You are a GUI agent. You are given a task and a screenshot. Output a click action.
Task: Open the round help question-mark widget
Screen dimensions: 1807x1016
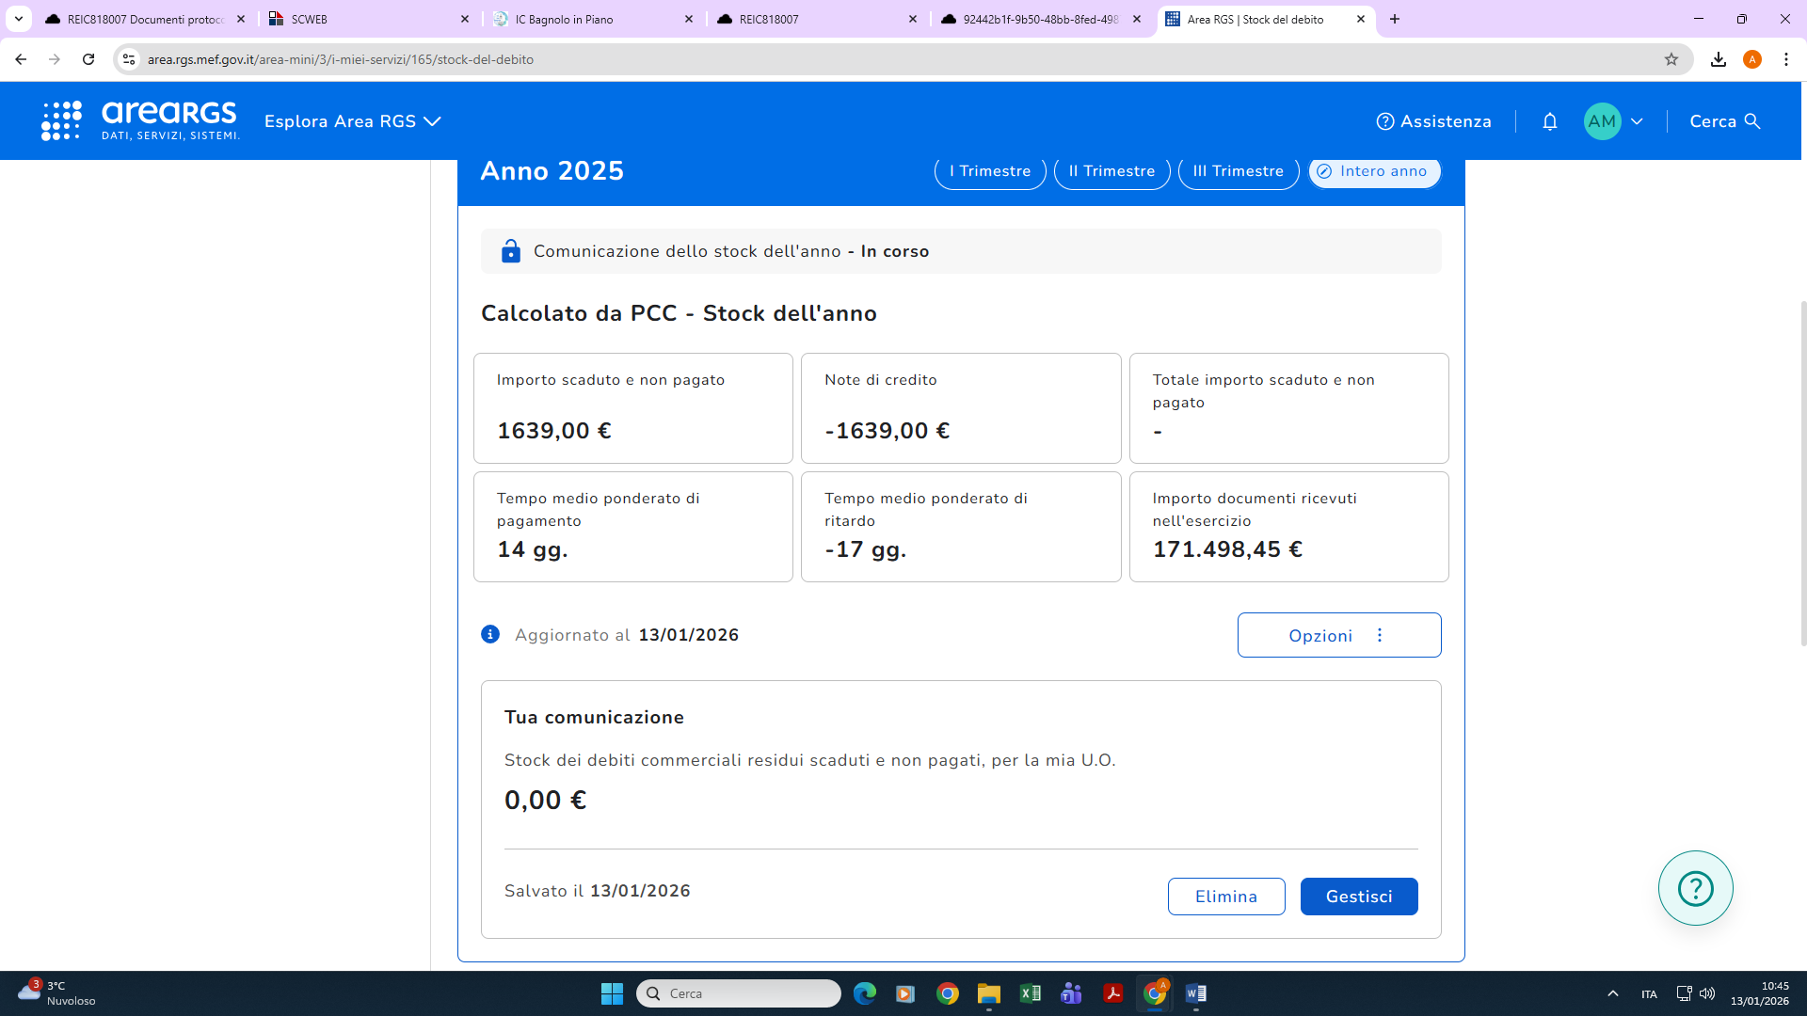click(1695, 888)
